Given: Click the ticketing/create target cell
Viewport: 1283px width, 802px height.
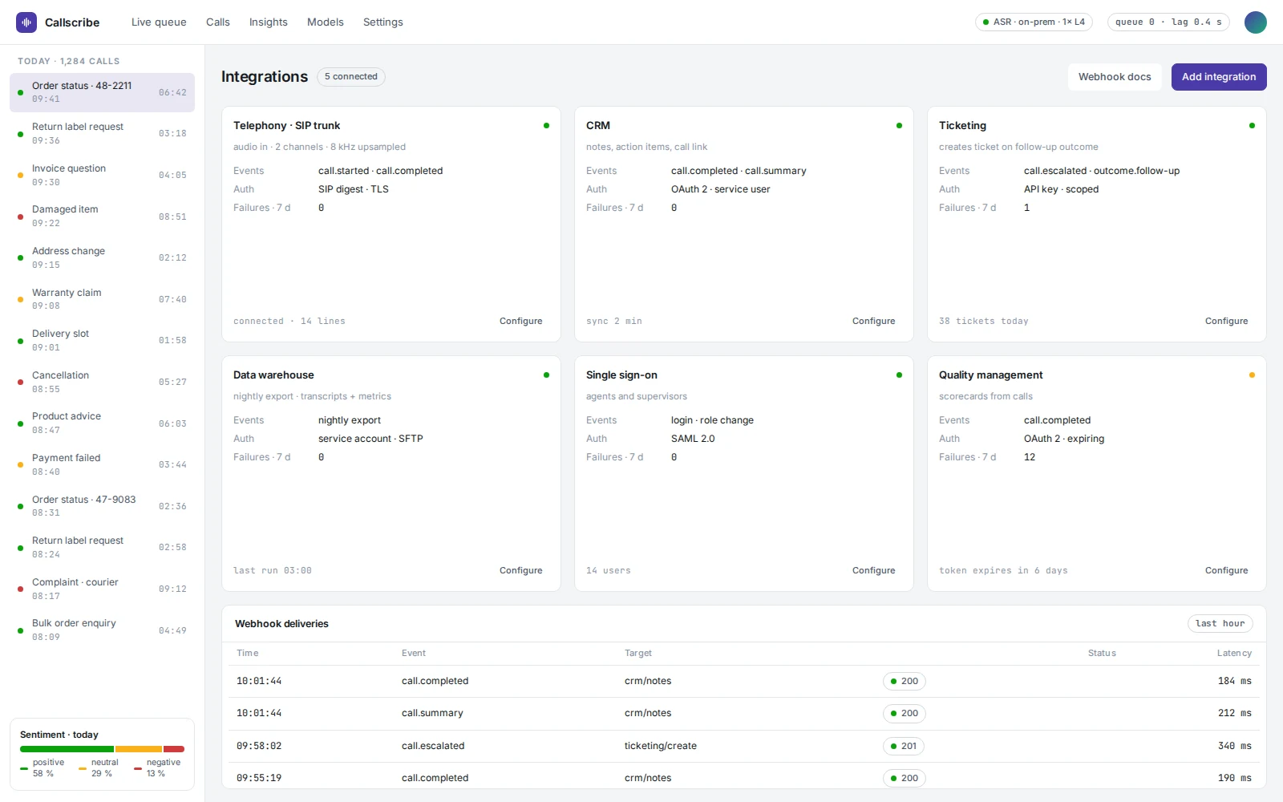Looking at the screenshot, I should click(x=661, y=746).
